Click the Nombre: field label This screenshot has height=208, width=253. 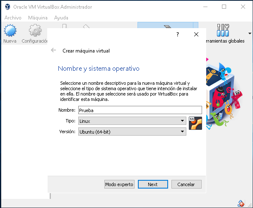point(67,110)
